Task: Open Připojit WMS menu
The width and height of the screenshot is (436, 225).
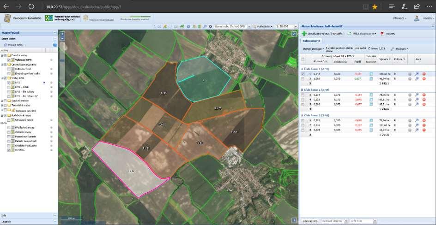Action: [x=14, y=45]
